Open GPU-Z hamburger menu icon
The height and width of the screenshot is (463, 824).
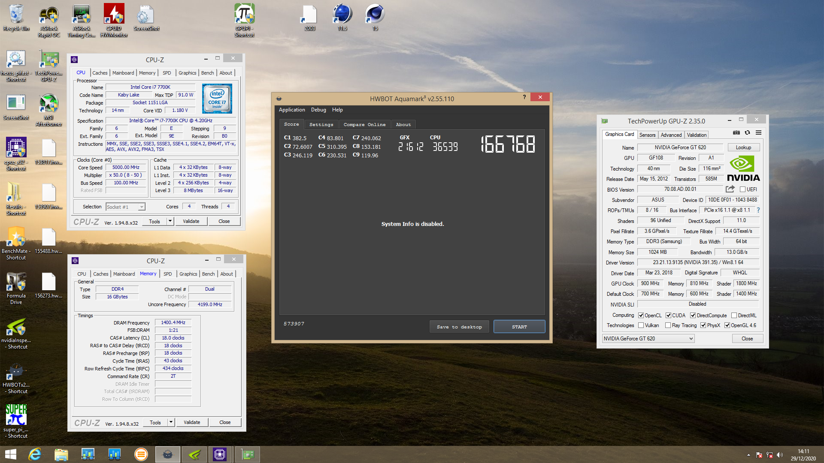coord(758,133)
